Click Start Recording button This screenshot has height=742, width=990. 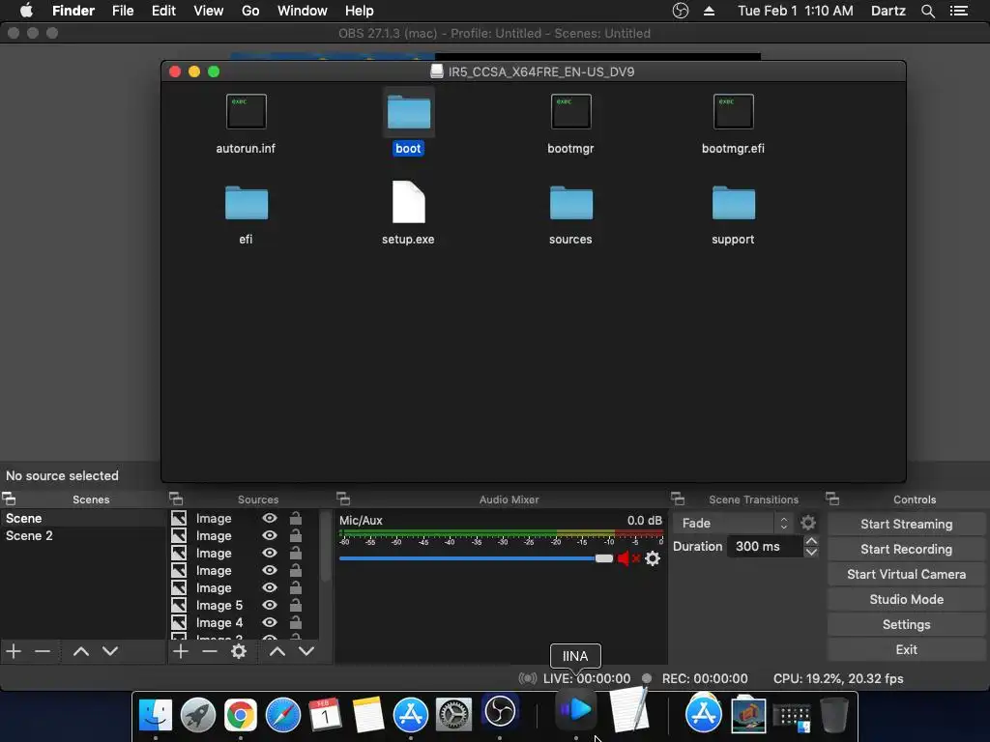click(906, 549)
